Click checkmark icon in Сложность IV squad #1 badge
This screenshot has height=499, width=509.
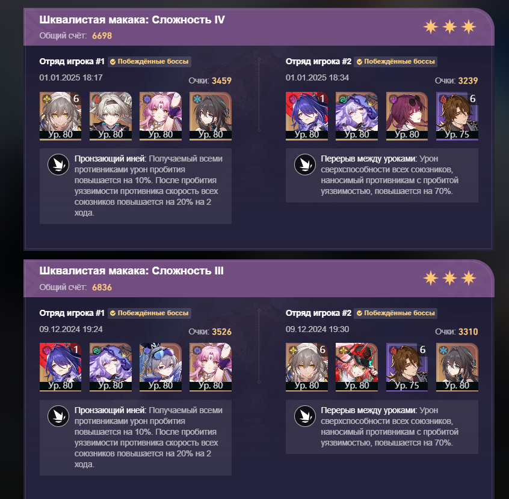coord(113,62)
